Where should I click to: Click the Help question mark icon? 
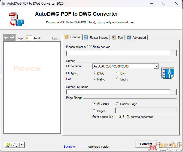(x=7, y=145)
